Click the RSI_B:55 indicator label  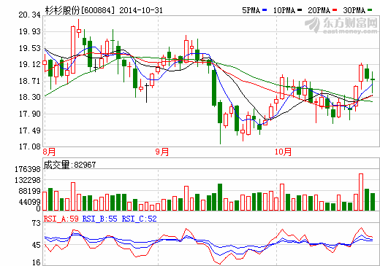100,219
